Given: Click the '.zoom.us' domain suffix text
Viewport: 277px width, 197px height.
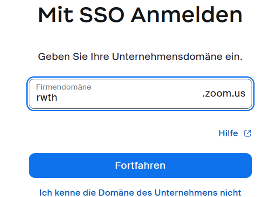Looking at the screenshot, I should 224,93.
